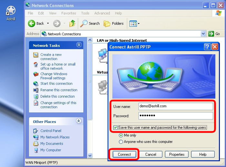Image resolution: width=226 pixels, height=167 pixels.
Task: Click Create a new connection
Action: pos(51,57)
